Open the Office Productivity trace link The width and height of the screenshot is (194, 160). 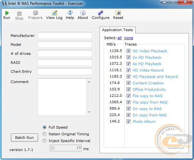coord(149,89)
